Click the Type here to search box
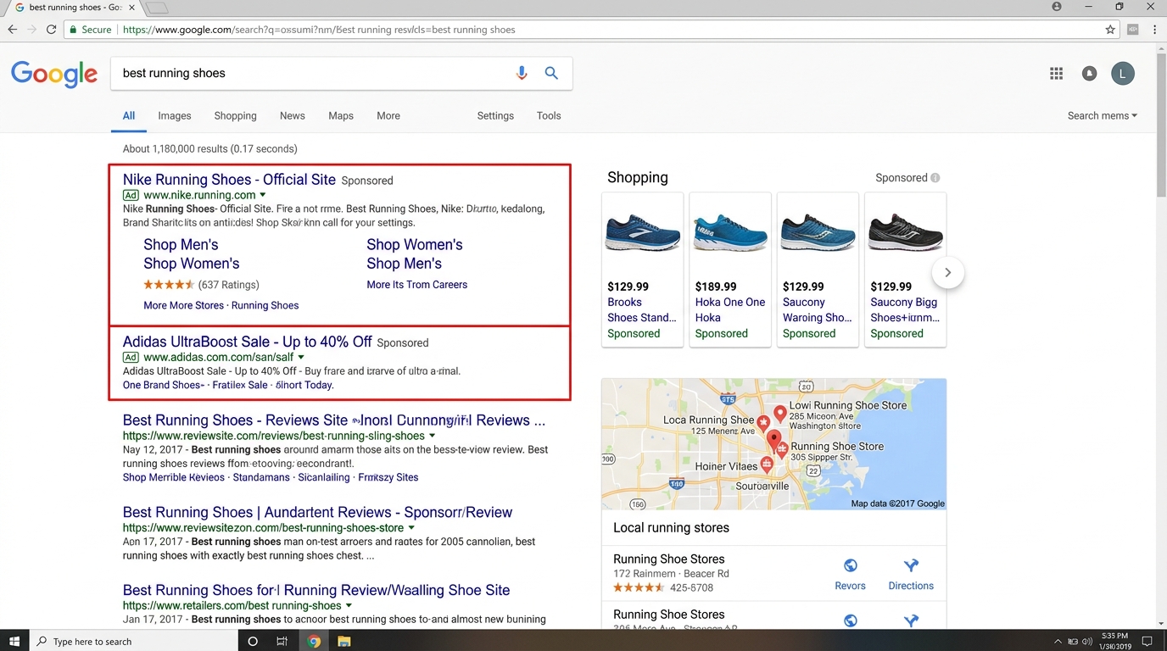 click(136, 642)
